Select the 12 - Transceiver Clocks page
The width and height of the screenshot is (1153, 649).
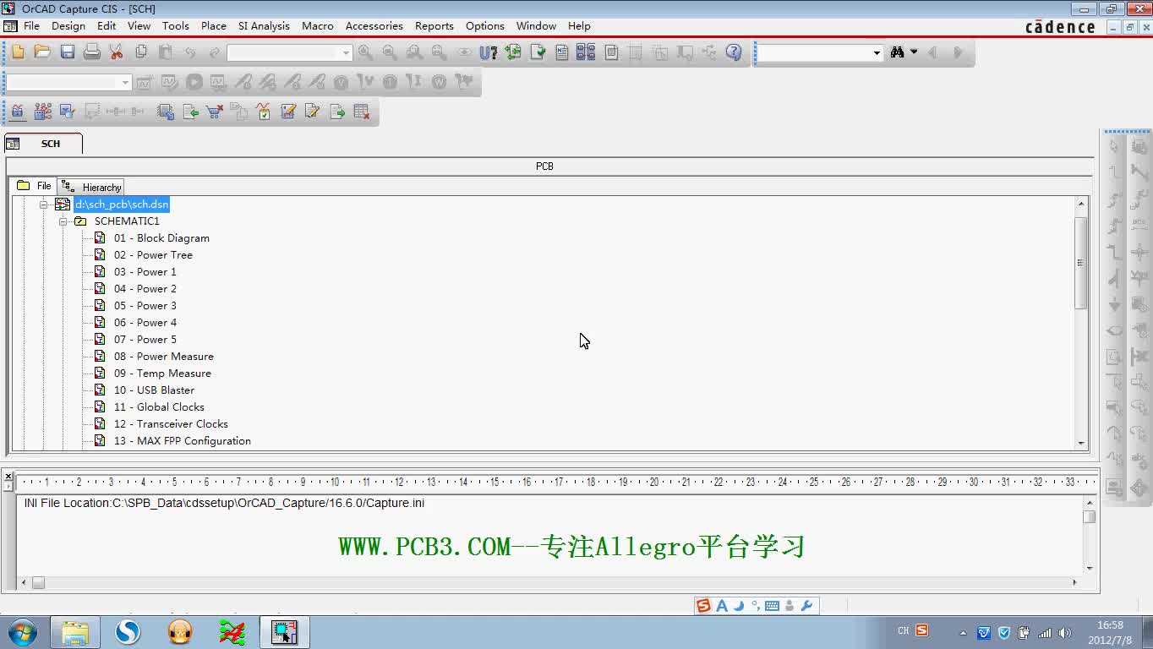(x=171, y=424)
